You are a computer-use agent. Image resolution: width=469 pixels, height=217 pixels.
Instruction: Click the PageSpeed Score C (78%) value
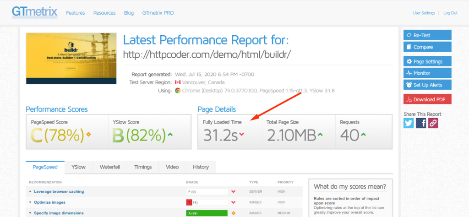click(x=57, y=136)
